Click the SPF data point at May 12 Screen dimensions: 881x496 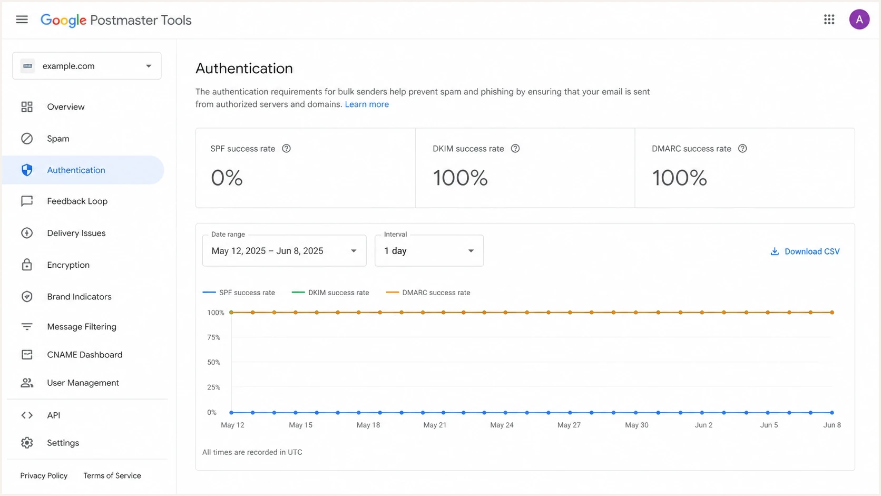coord(231,413)
